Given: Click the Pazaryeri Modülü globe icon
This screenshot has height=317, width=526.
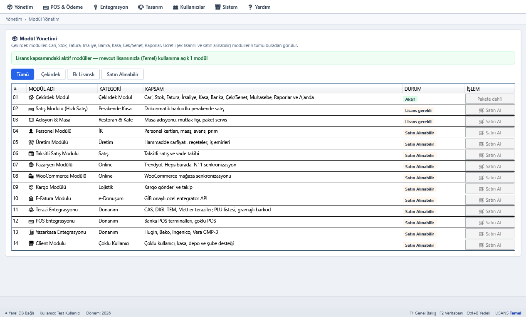Looking at the screenshot, I should [31, 165].
